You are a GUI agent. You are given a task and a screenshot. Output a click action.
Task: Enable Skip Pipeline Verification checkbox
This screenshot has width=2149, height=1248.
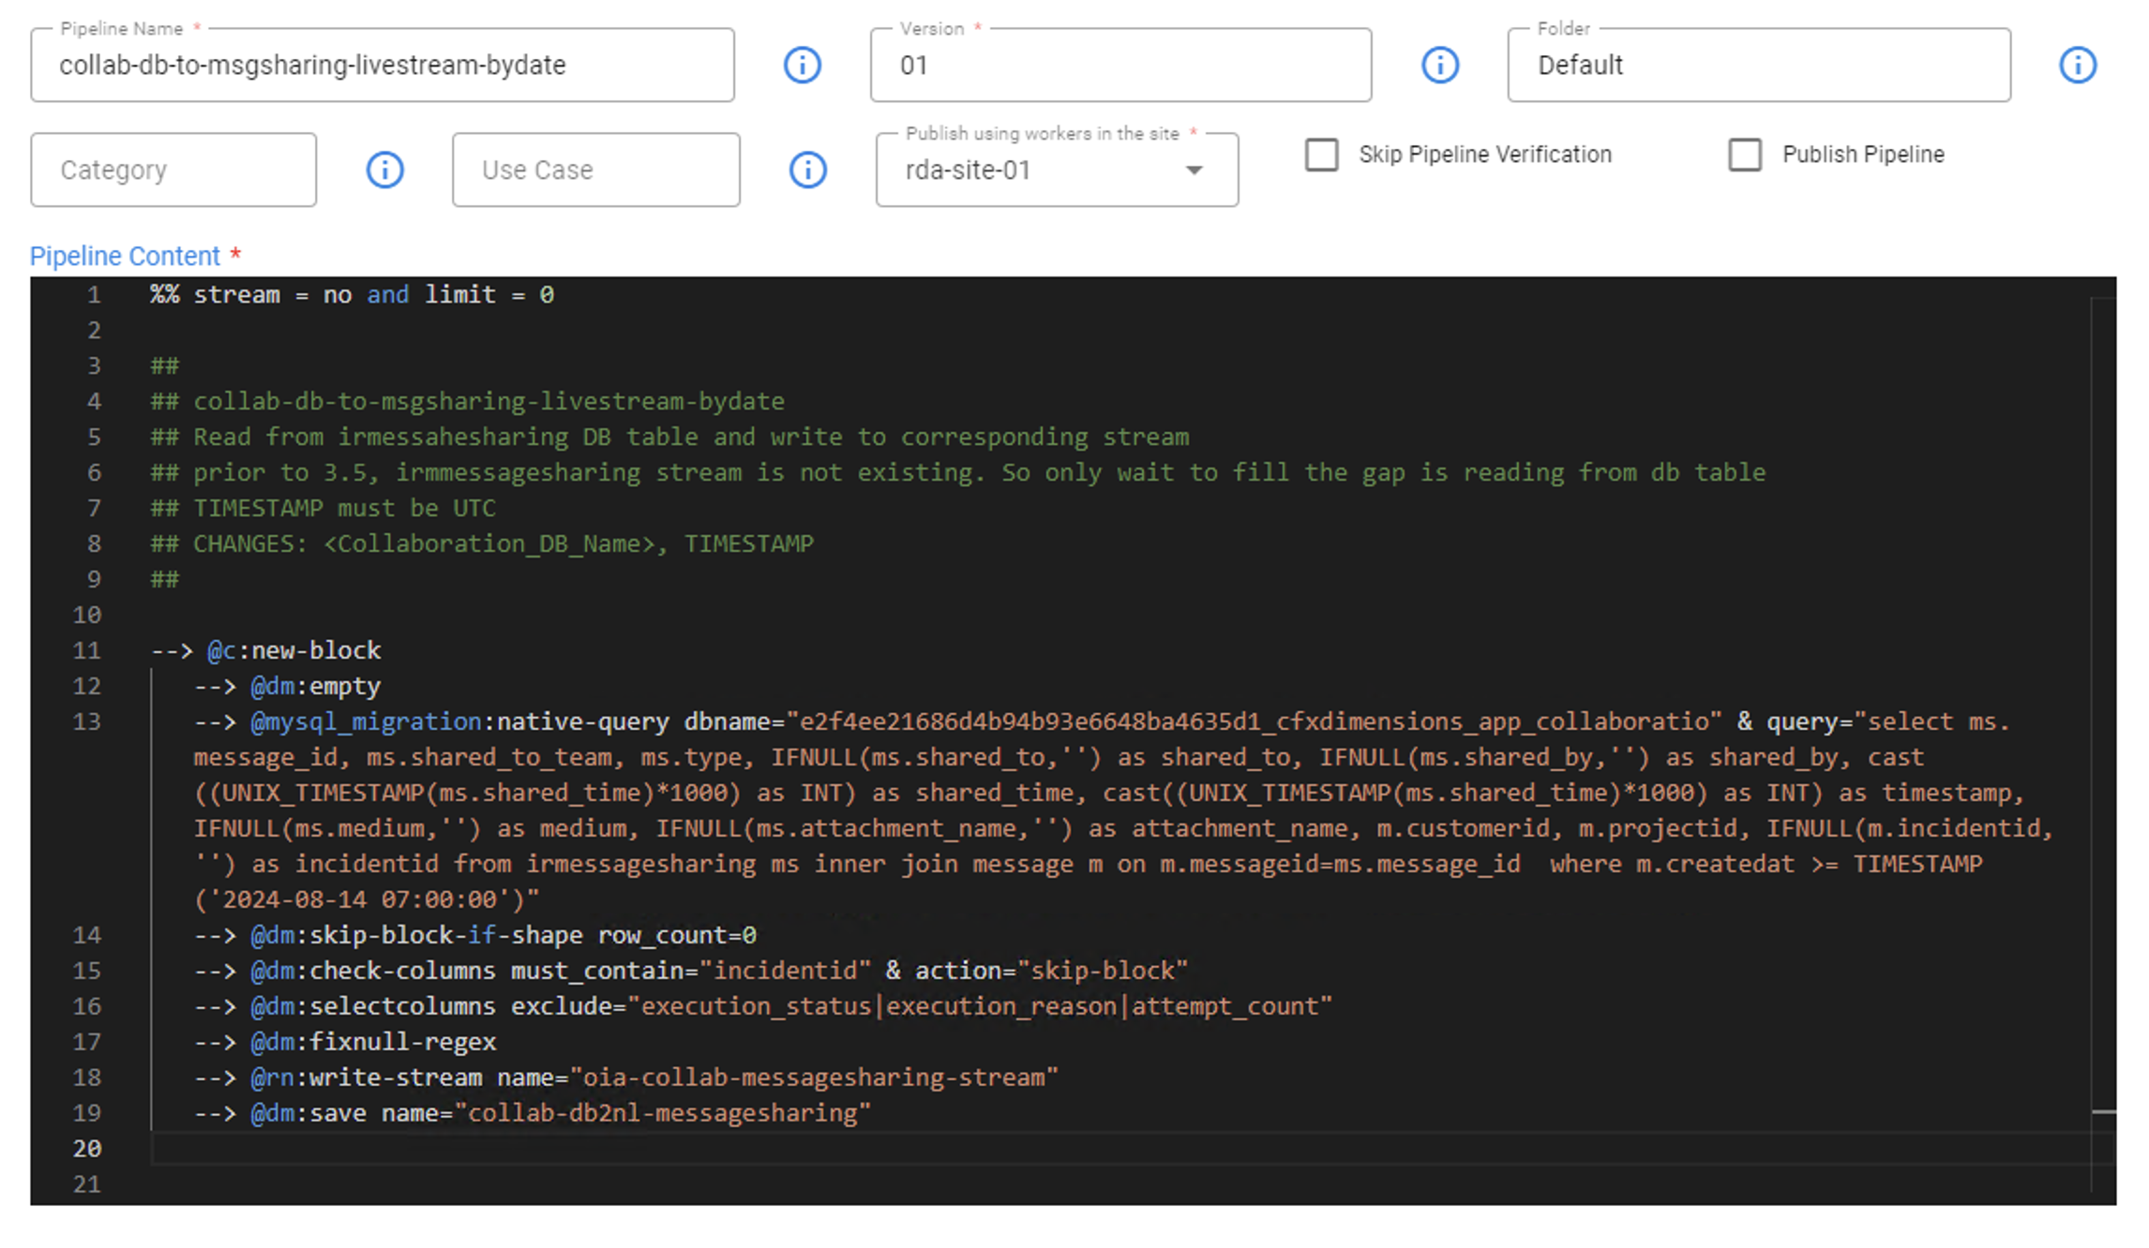(x=1321, y=155)
